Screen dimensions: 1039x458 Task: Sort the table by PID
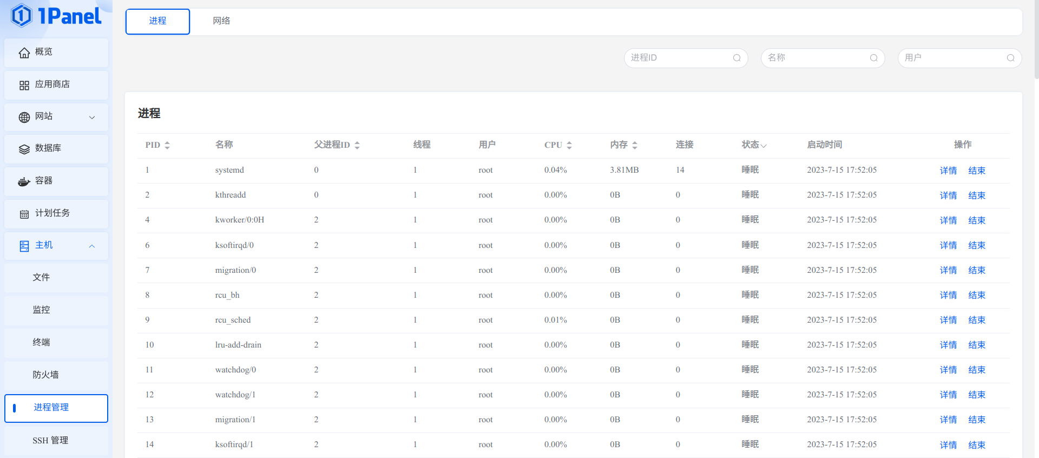pyautogui.click(x=167, y=145)
